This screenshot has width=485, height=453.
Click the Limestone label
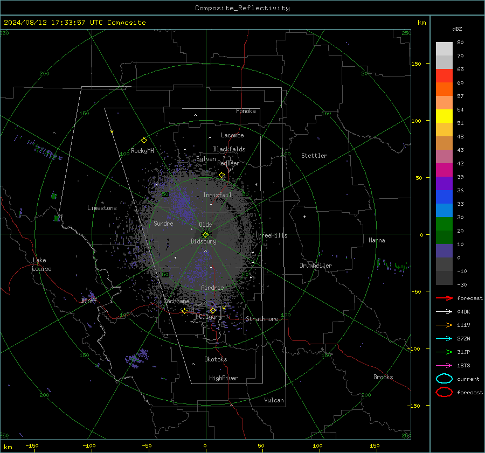coord(102,208)
